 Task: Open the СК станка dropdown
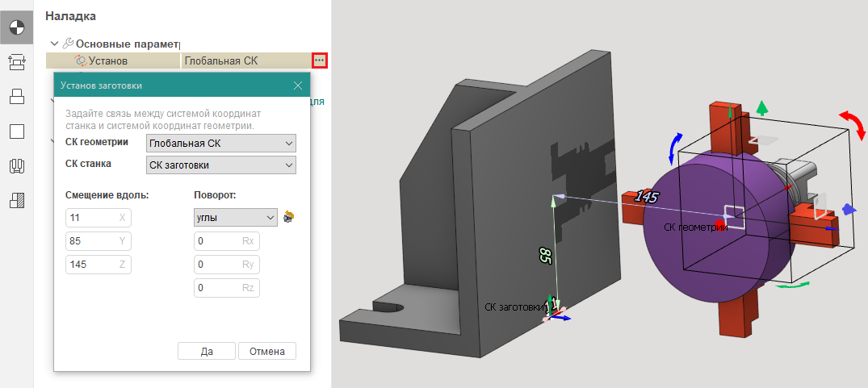pyautogui.click(x=220, y=165)
